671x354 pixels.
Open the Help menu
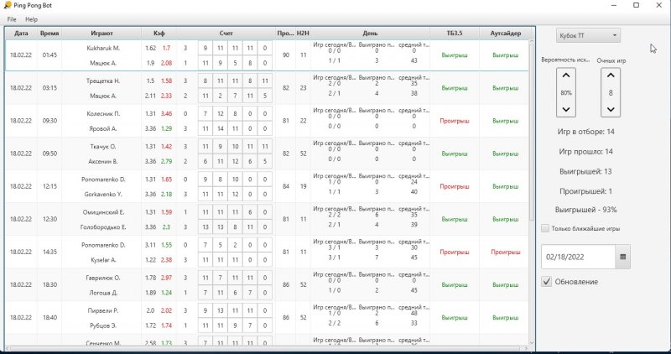31,18
